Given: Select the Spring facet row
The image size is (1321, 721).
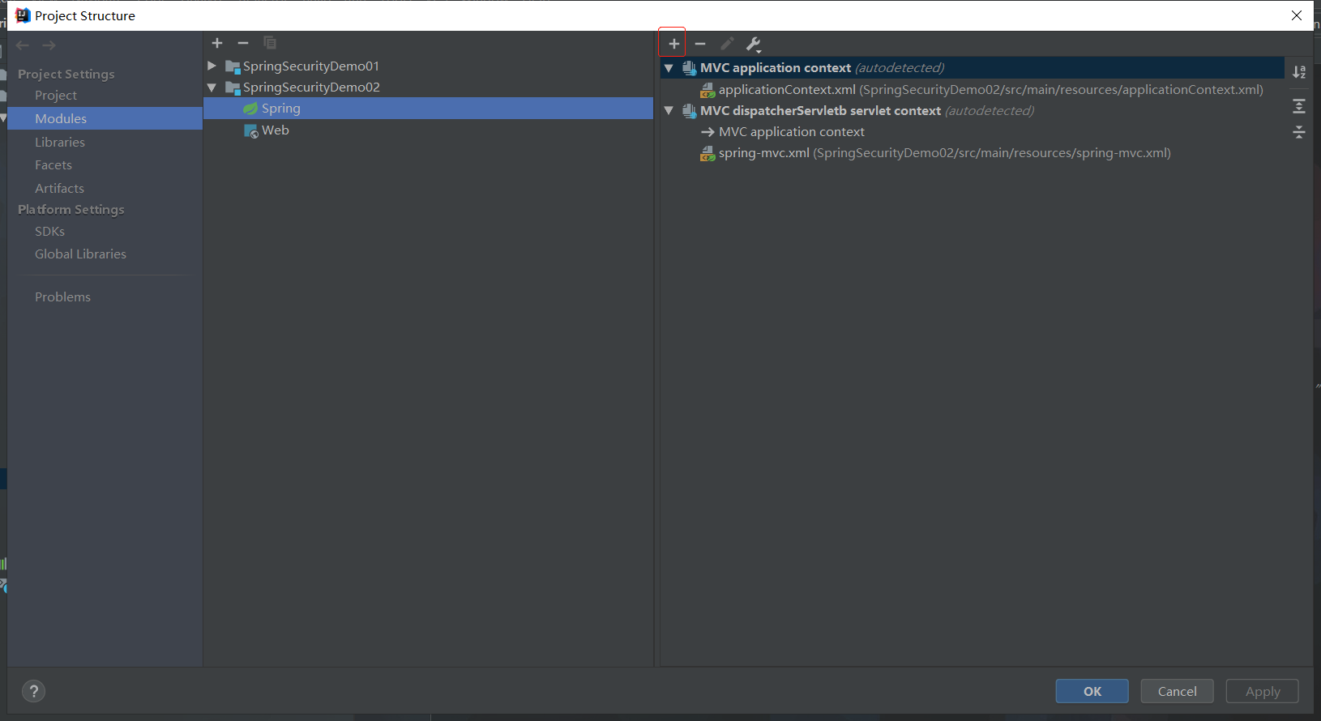Looking at the screenshot, I should tap(428, 109).
